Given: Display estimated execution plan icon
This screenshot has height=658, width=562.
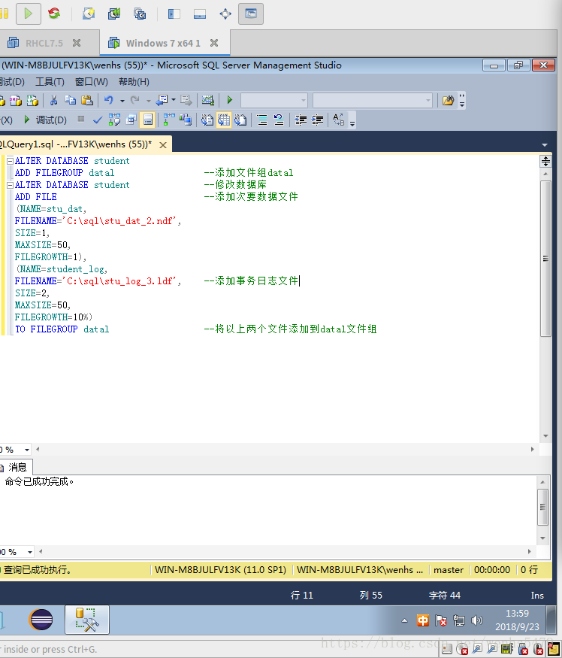Looking at the screenshot, I should 114,120.
